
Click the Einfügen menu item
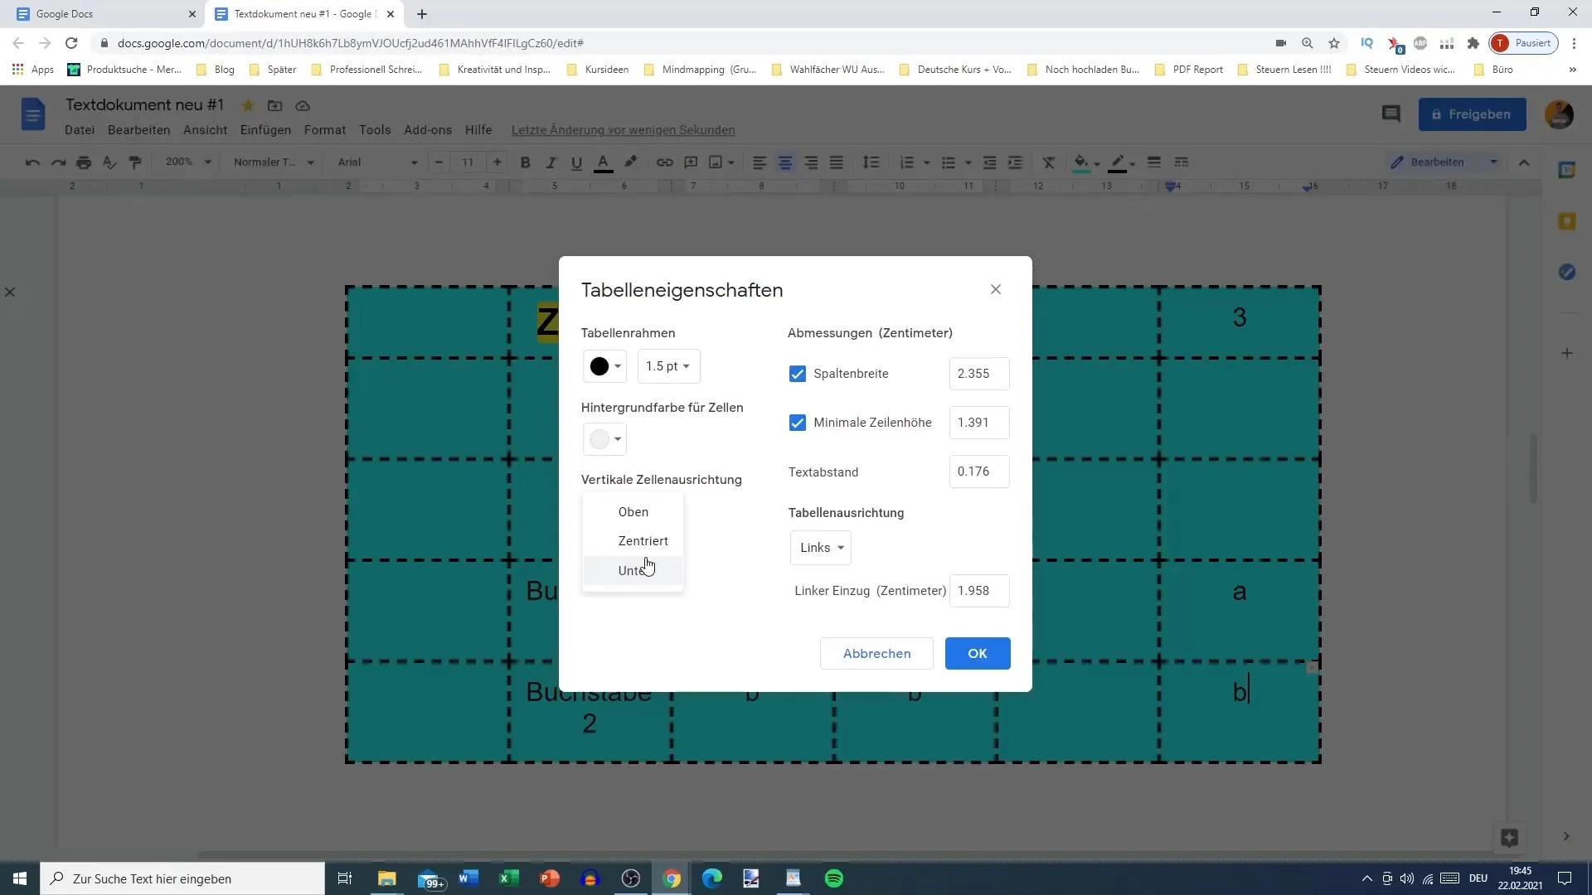click(x=265, y=129)
